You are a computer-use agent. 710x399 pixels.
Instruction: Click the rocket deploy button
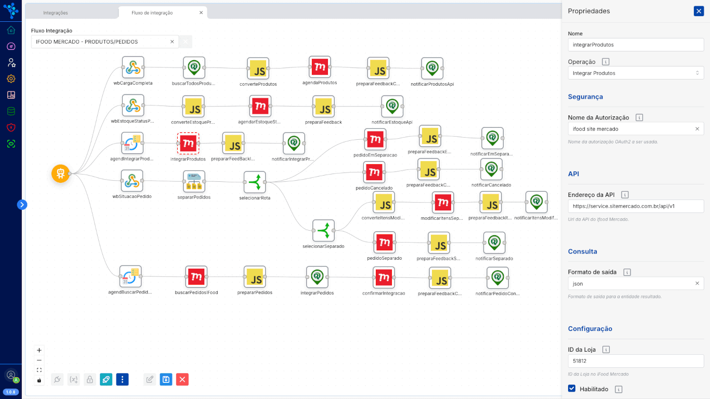[106, 380]
